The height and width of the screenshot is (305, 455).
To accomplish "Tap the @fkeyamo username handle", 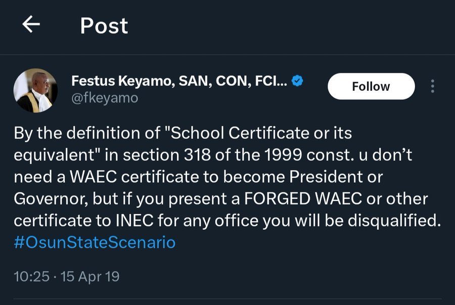I will click(x=105, y=97).
